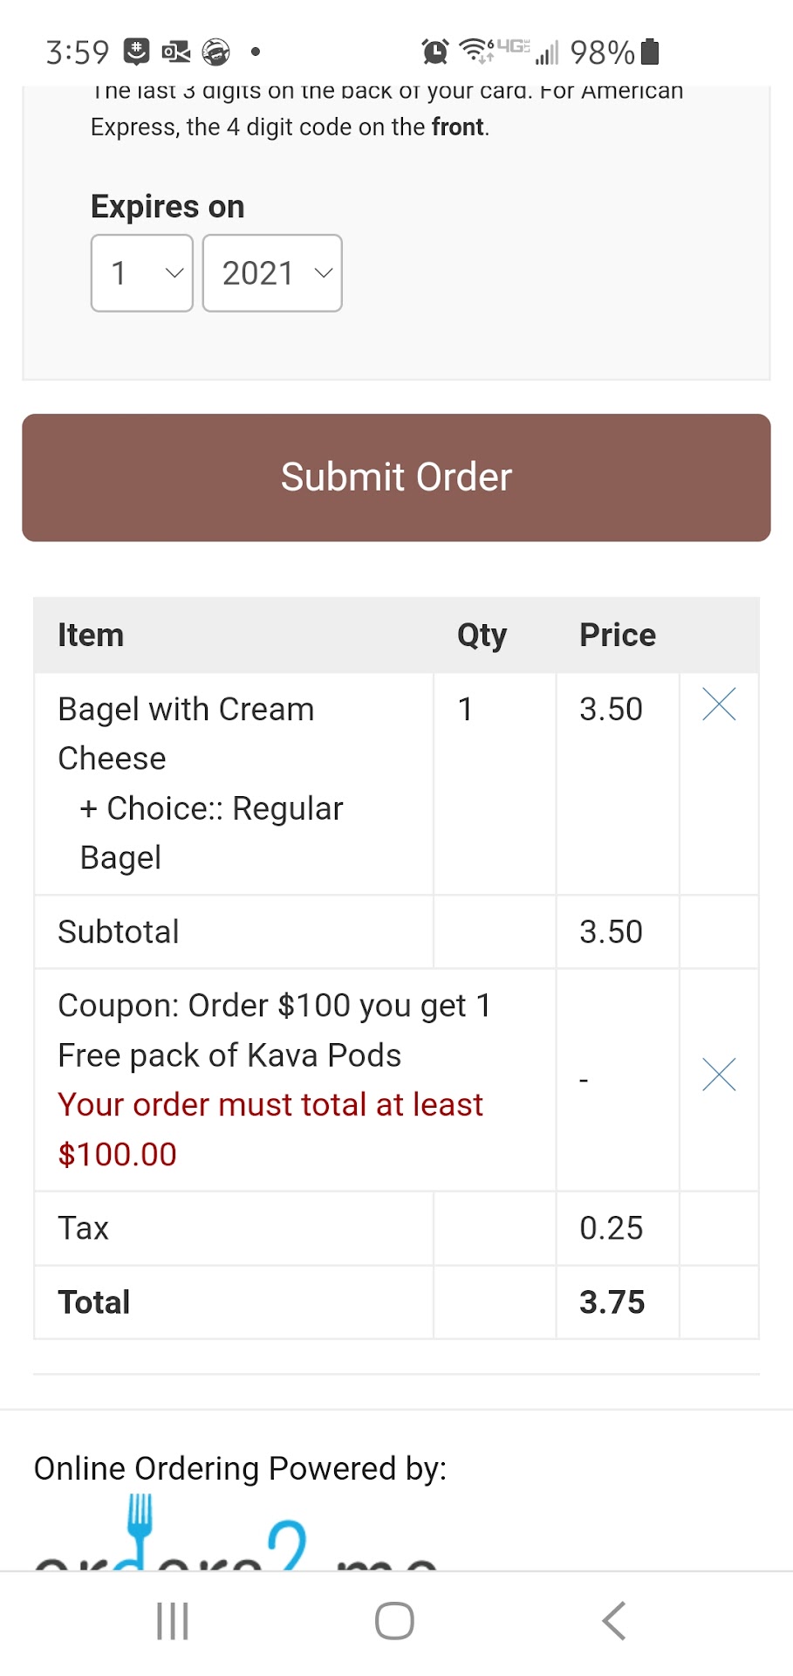Tap the Android home navigation icon
The height and width of the screenshot is (1676, 793).
pos(394,1621)
